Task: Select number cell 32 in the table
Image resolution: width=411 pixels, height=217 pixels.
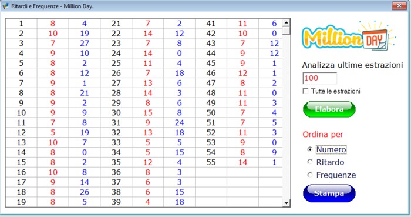Action: coord(116,132)
